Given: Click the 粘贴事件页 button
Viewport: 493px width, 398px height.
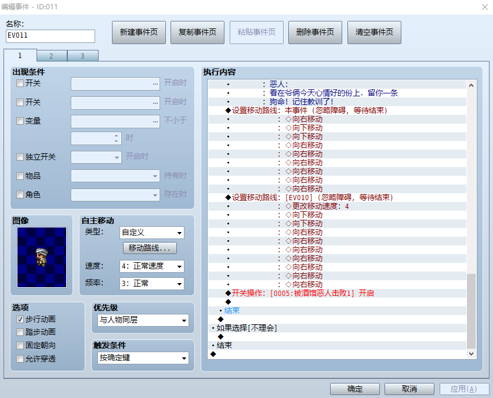Looking at the screenshot, I should click(x=256, y=32).
